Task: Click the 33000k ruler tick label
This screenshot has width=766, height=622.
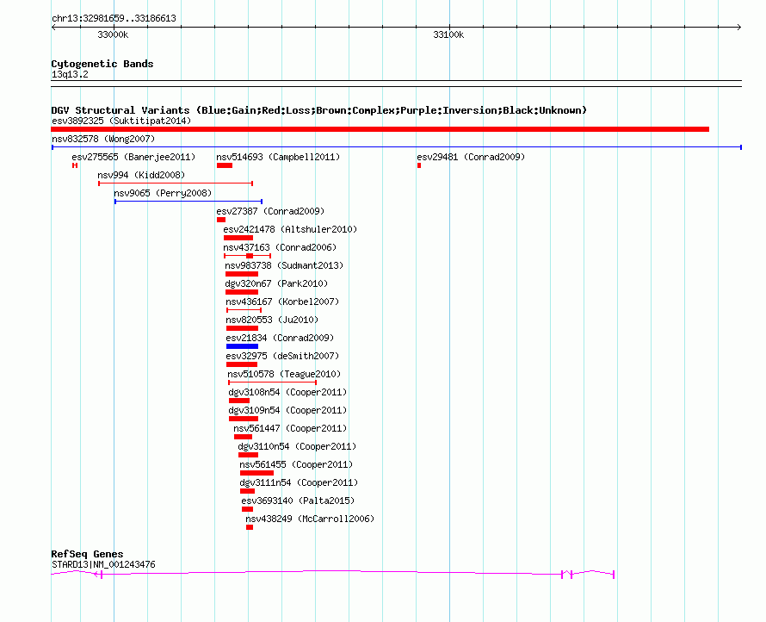Action: point(113,34)
